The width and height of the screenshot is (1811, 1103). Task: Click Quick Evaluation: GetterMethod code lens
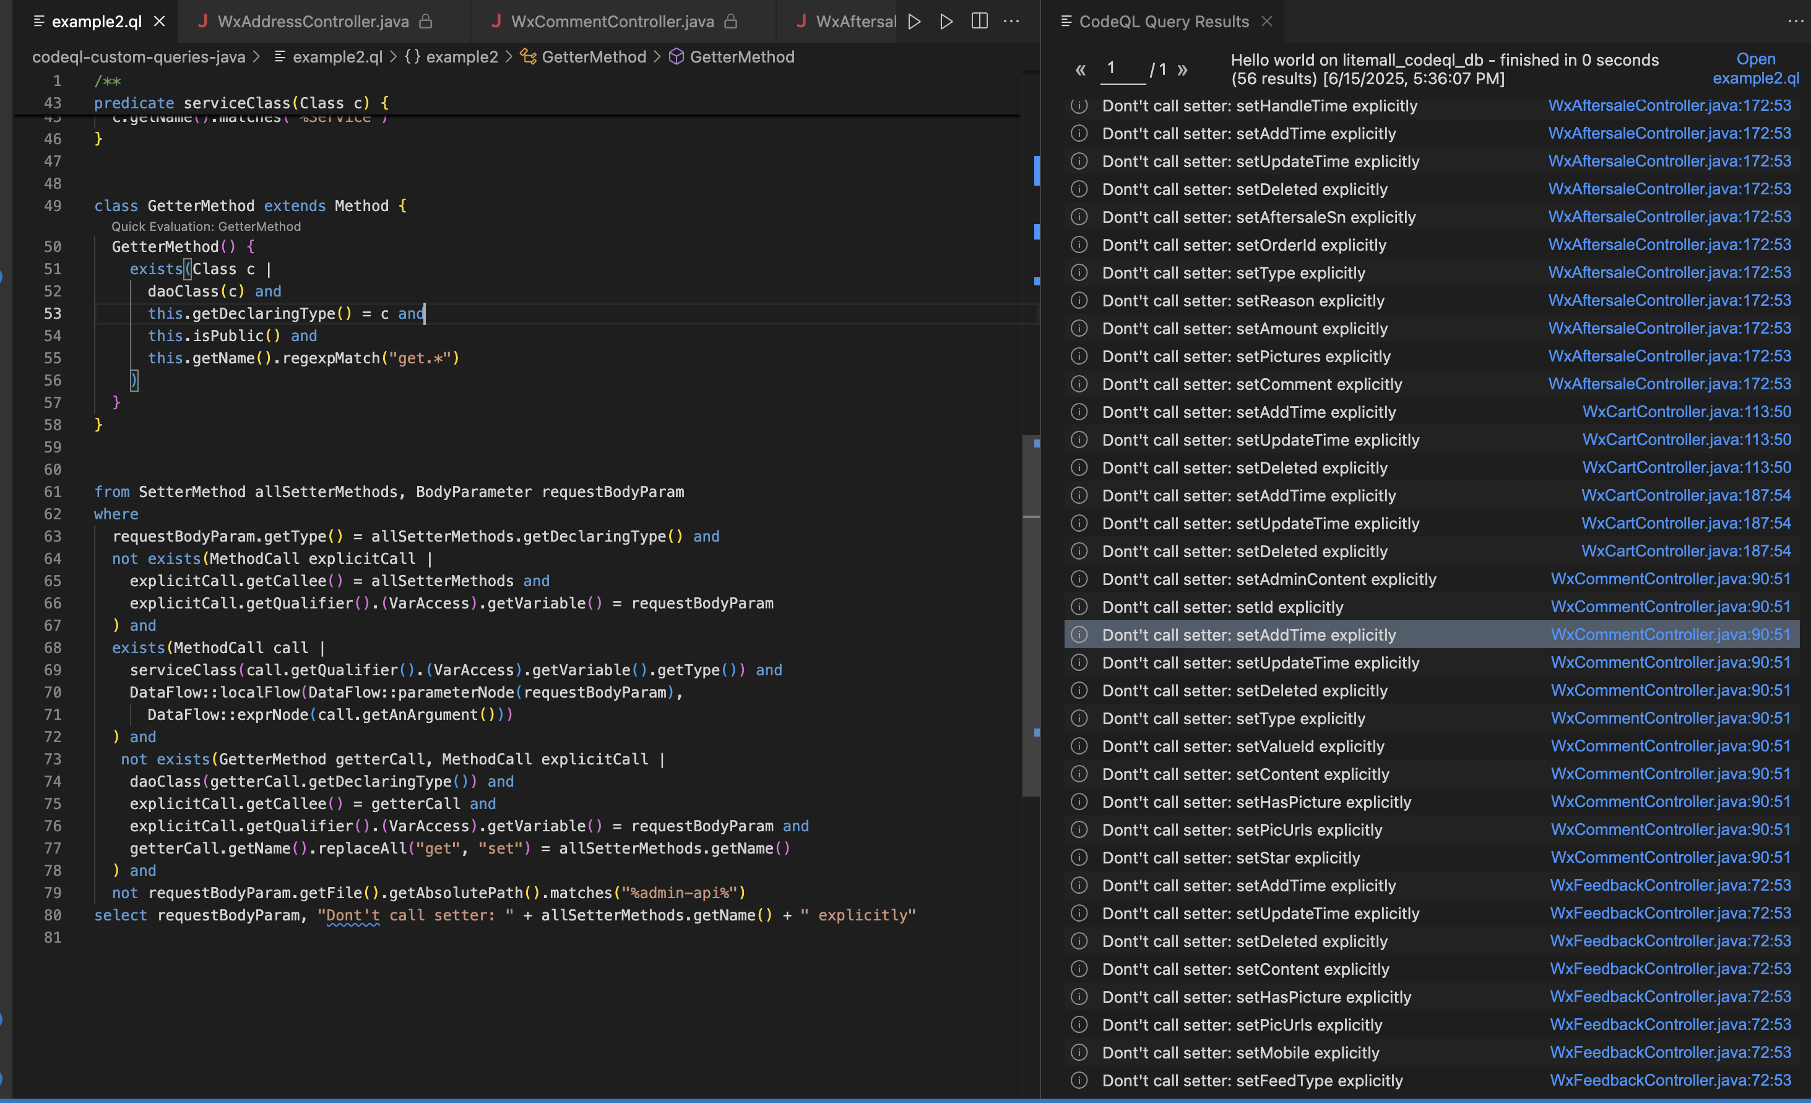click(205, 227)
